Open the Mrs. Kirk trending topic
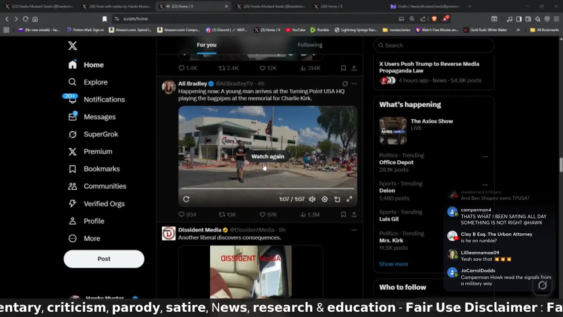Viewport: 563px width, 317px height. coord(391,240)
